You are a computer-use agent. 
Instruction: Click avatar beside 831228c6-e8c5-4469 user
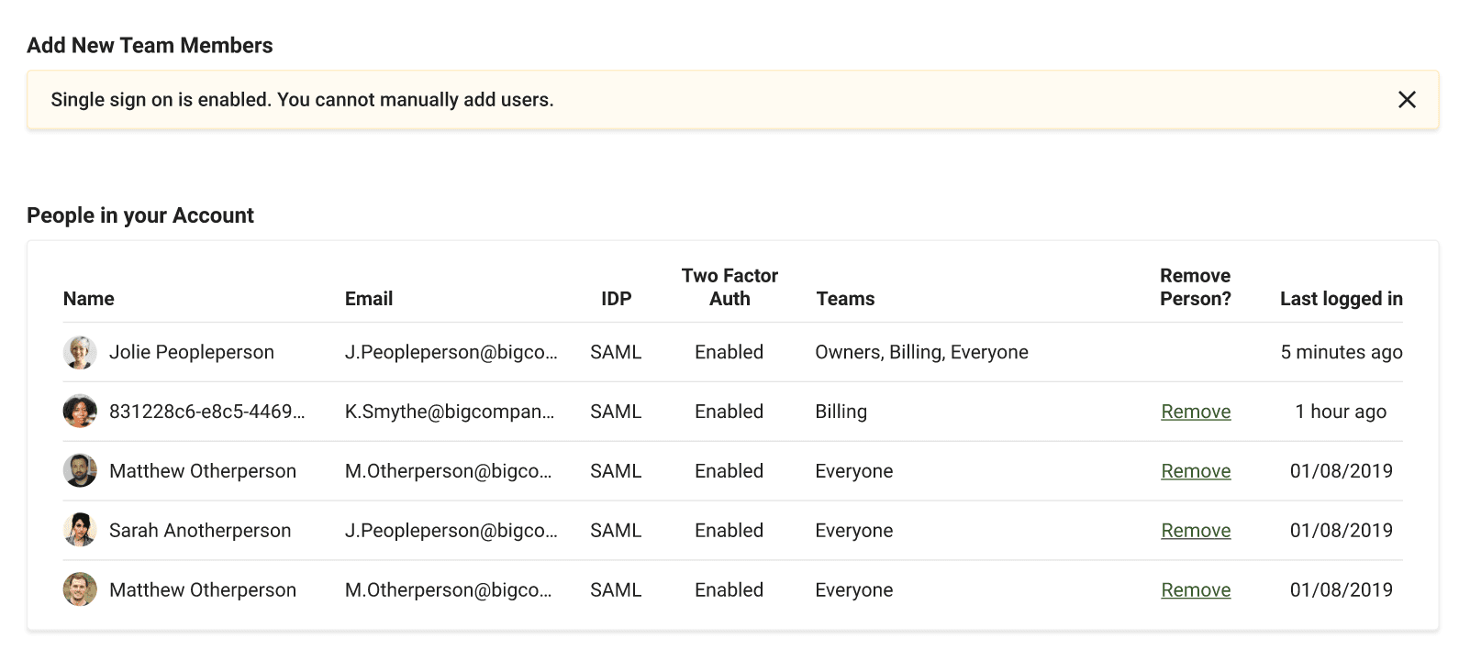click(x=80, y=412)
